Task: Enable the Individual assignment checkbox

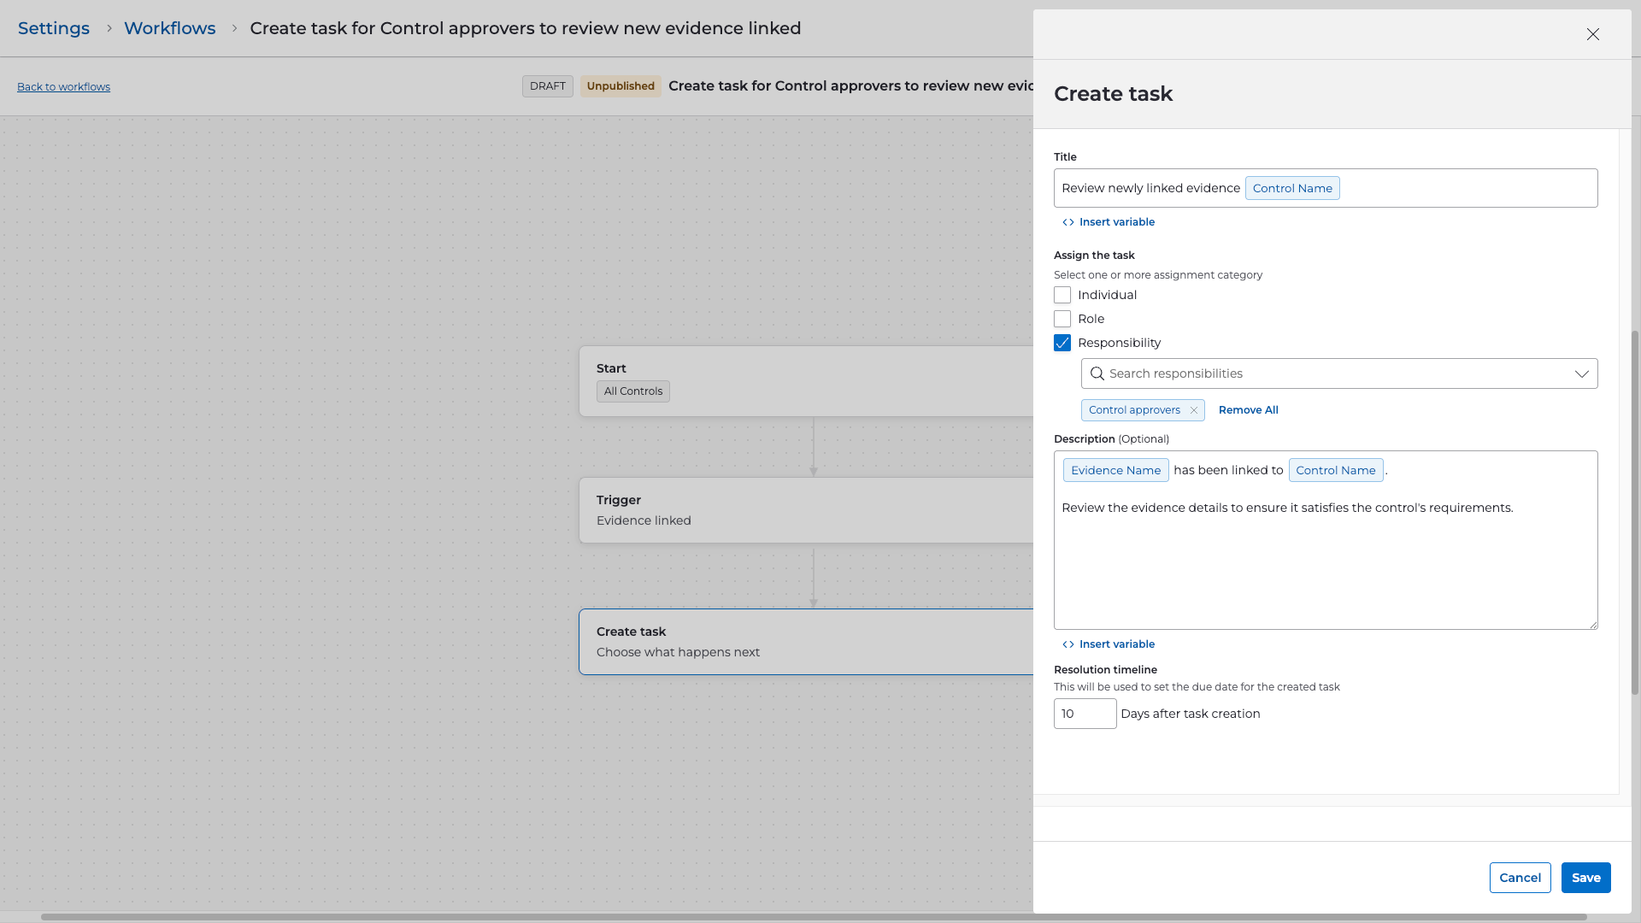Action: (1062, 295)
